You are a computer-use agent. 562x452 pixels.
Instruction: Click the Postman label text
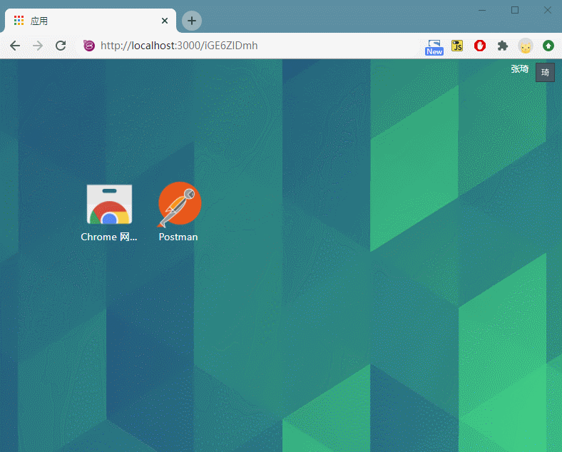pyautogui.click(x=178, y=237)
